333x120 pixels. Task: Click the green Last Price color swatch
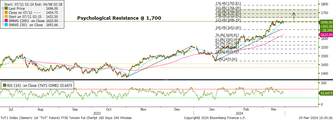point(6,8)
